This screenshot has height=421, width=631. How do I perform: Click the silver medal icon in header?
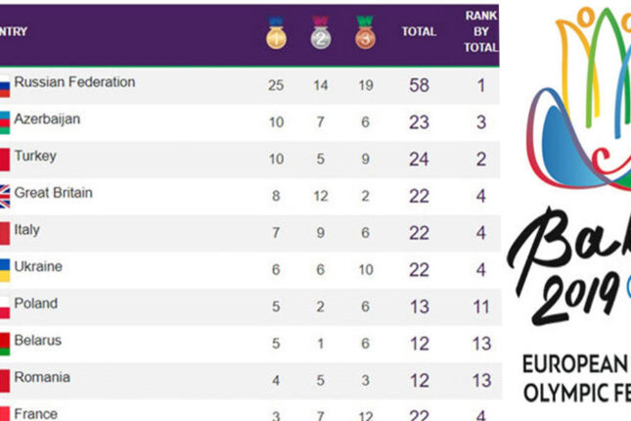coord(321,32)
